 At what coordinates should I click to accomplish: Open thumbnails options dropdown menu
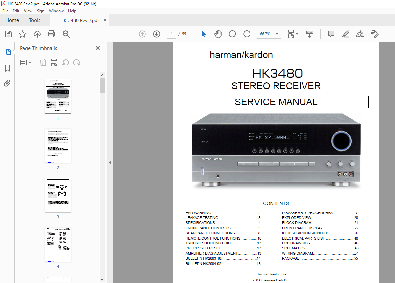tap(25, 62)
